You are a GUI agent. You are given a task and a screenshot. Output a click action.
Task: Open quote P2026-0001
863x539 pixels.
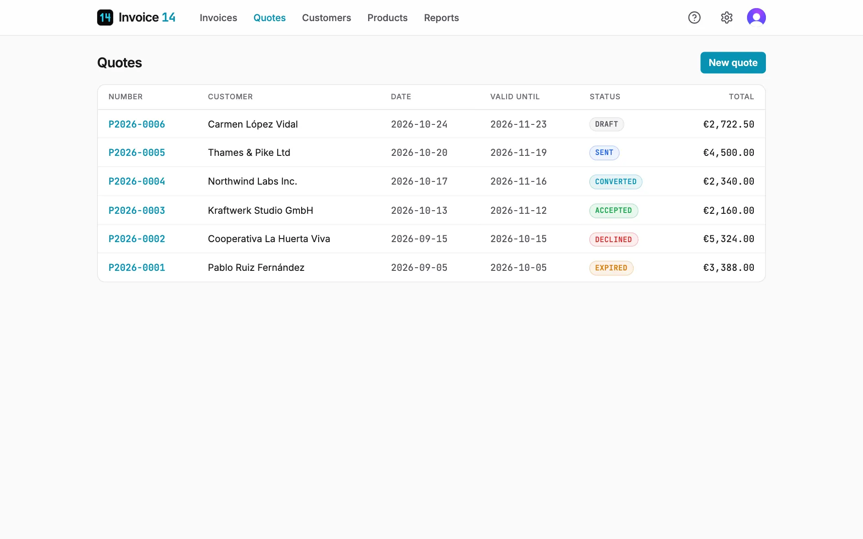(x=137, y=267)
